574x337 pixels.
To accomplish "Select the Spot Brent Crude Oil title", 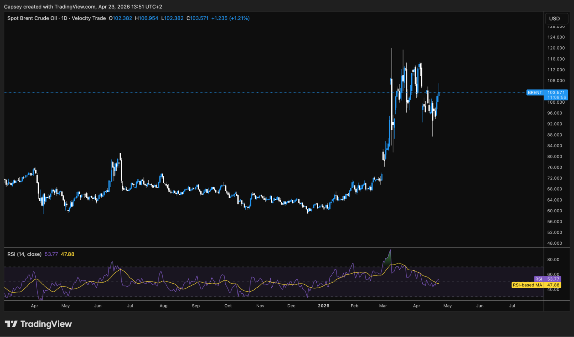I will [32, 18].
